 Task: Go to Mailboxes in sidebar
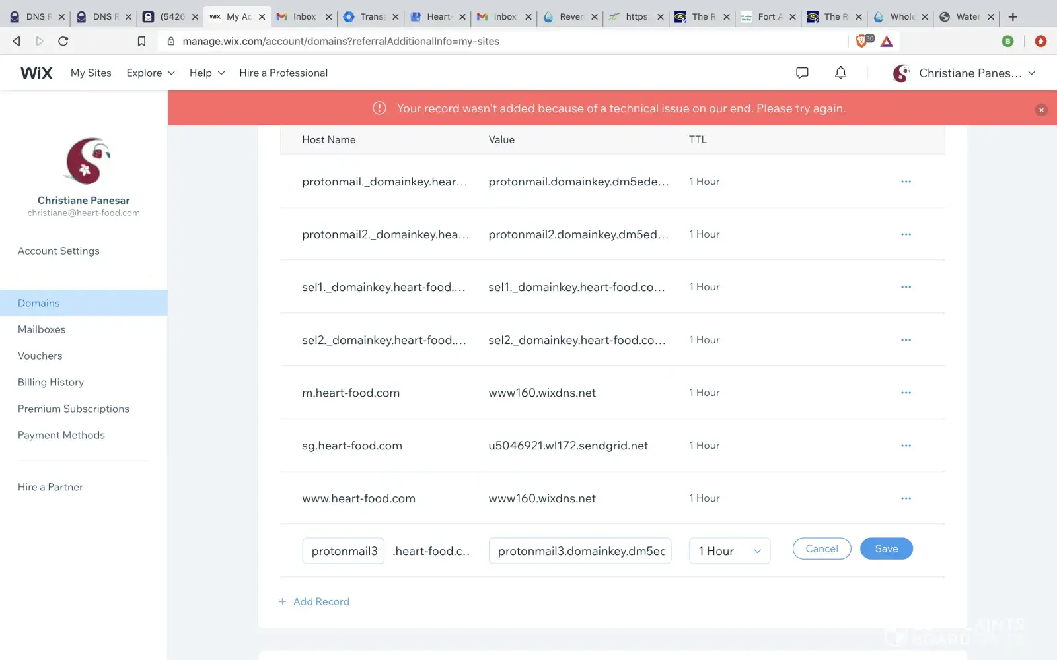pos(42,329)
